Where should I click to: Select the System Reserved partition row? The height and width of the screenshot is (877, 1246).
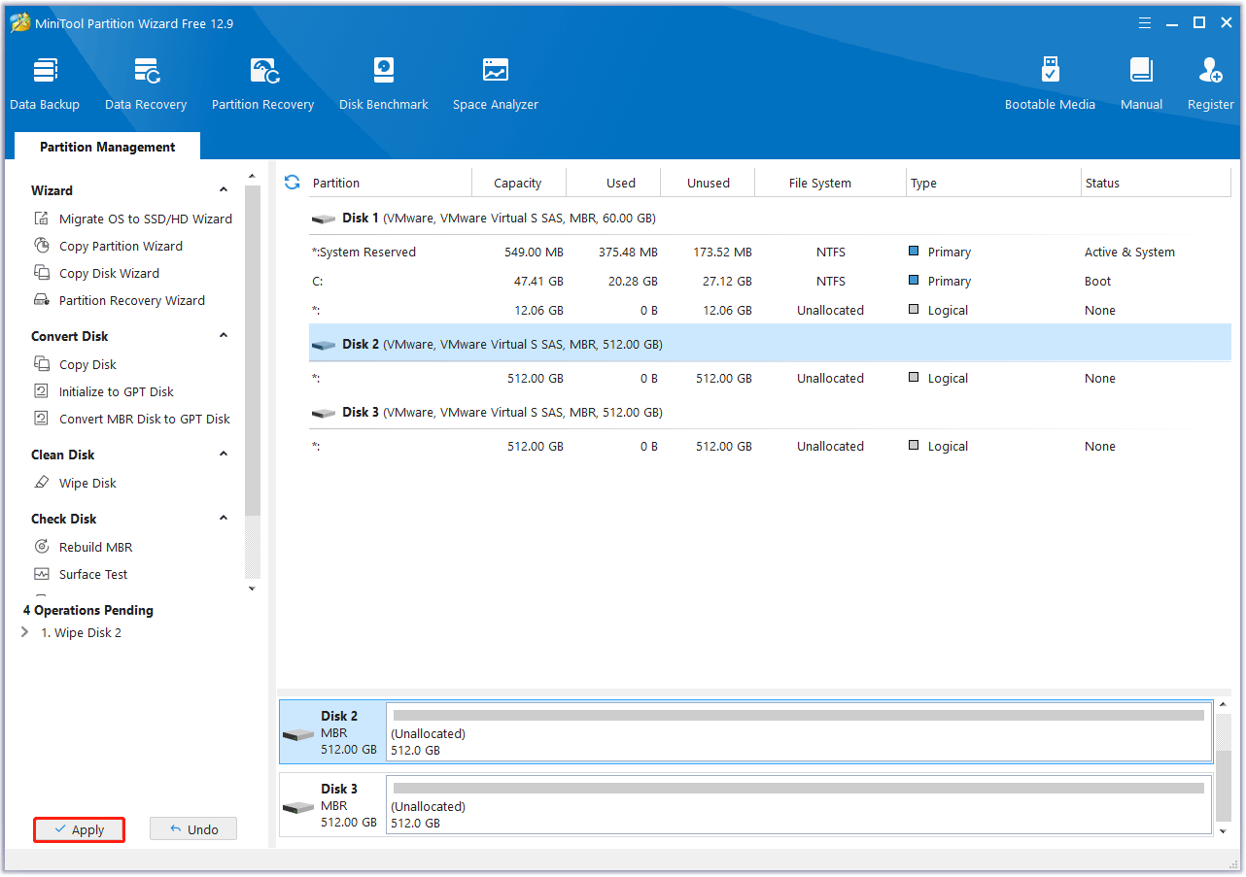[770, 252]
